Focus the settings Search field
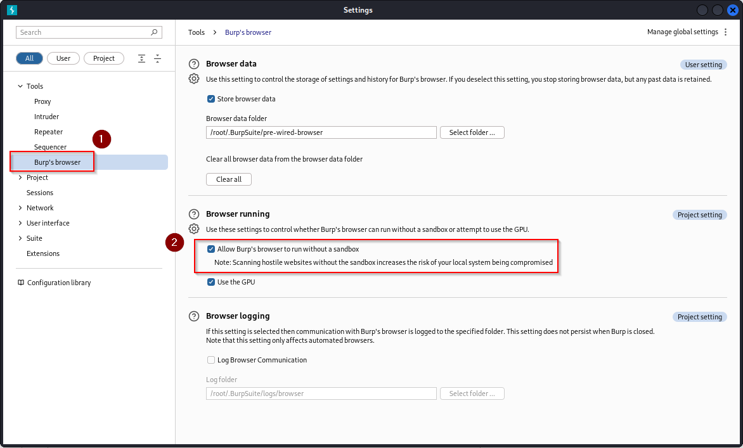Image resolution: width=743 pixels, height=448 pixels. click(x=89, y=32)
